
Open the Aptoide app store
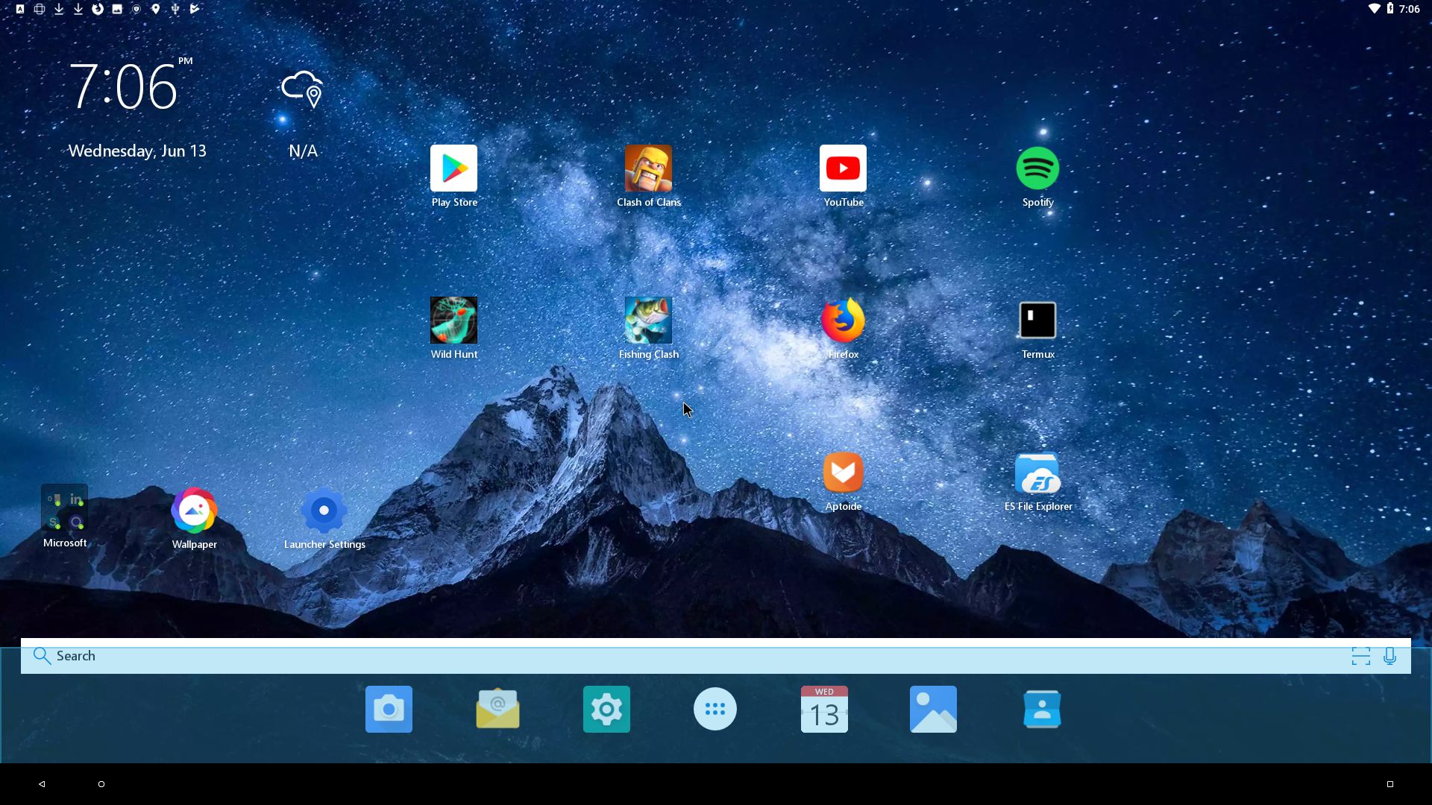click(x=843, y=473)
